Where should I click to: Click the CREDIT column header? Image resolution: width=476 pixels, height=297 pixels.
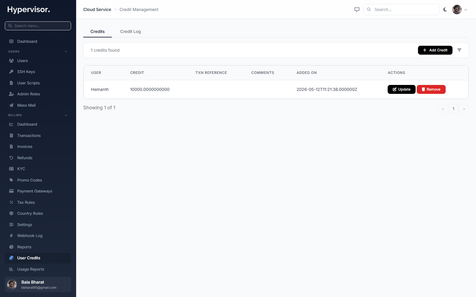coord(137,73)
